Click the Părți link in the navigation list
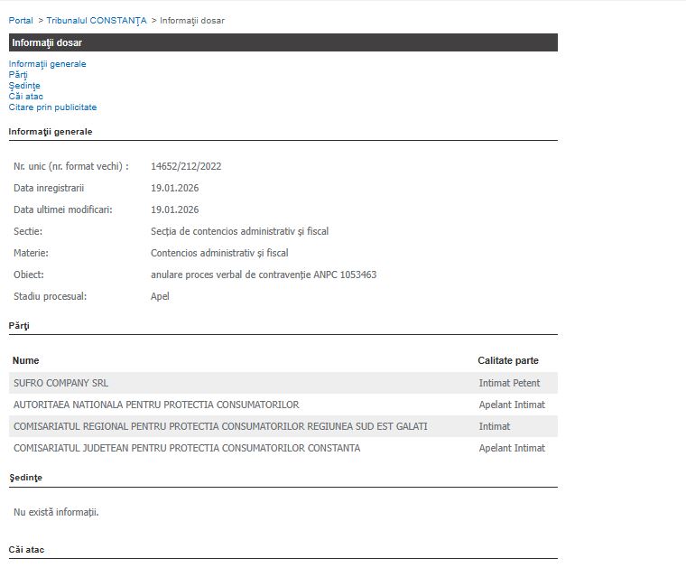The height and width of the screenshot is (568, 686). (x=18, y=75)
